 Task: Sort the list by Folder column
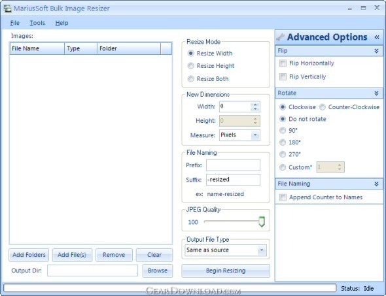pyautogui.click(x=129, y=48)
